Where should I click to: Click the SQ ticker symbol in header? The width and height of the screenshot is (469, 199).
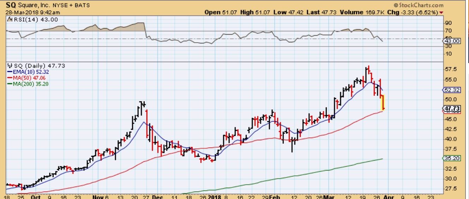[10, 5]
